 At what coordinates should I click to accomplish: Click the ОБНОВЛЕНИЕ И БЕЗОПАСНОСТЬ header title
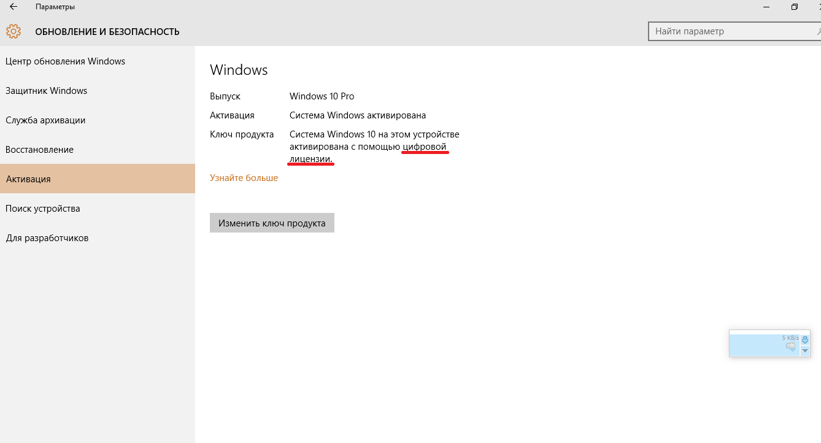107,32
